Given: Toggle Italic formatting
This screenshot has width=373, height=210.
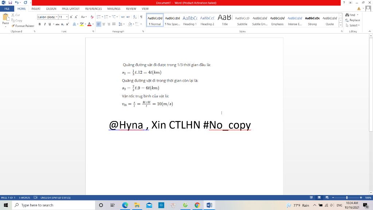Looking at the screenshot, I should (45, 24).
